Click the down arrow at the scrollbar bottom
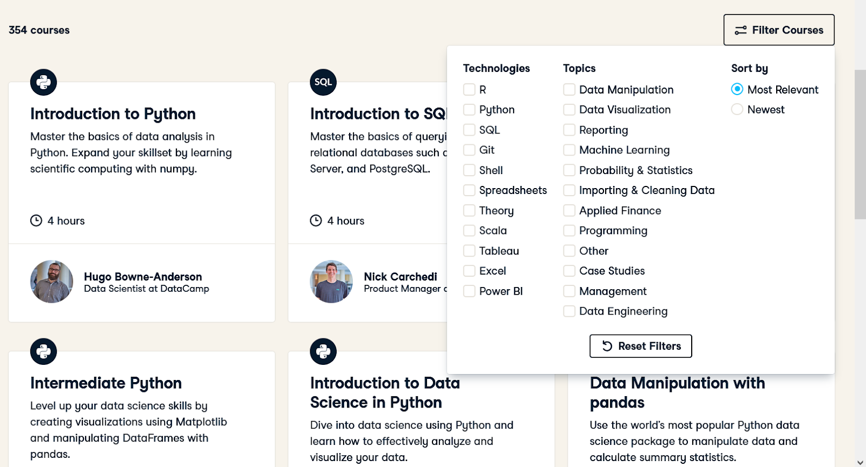866x467 pixels. (x=860, y=463)
